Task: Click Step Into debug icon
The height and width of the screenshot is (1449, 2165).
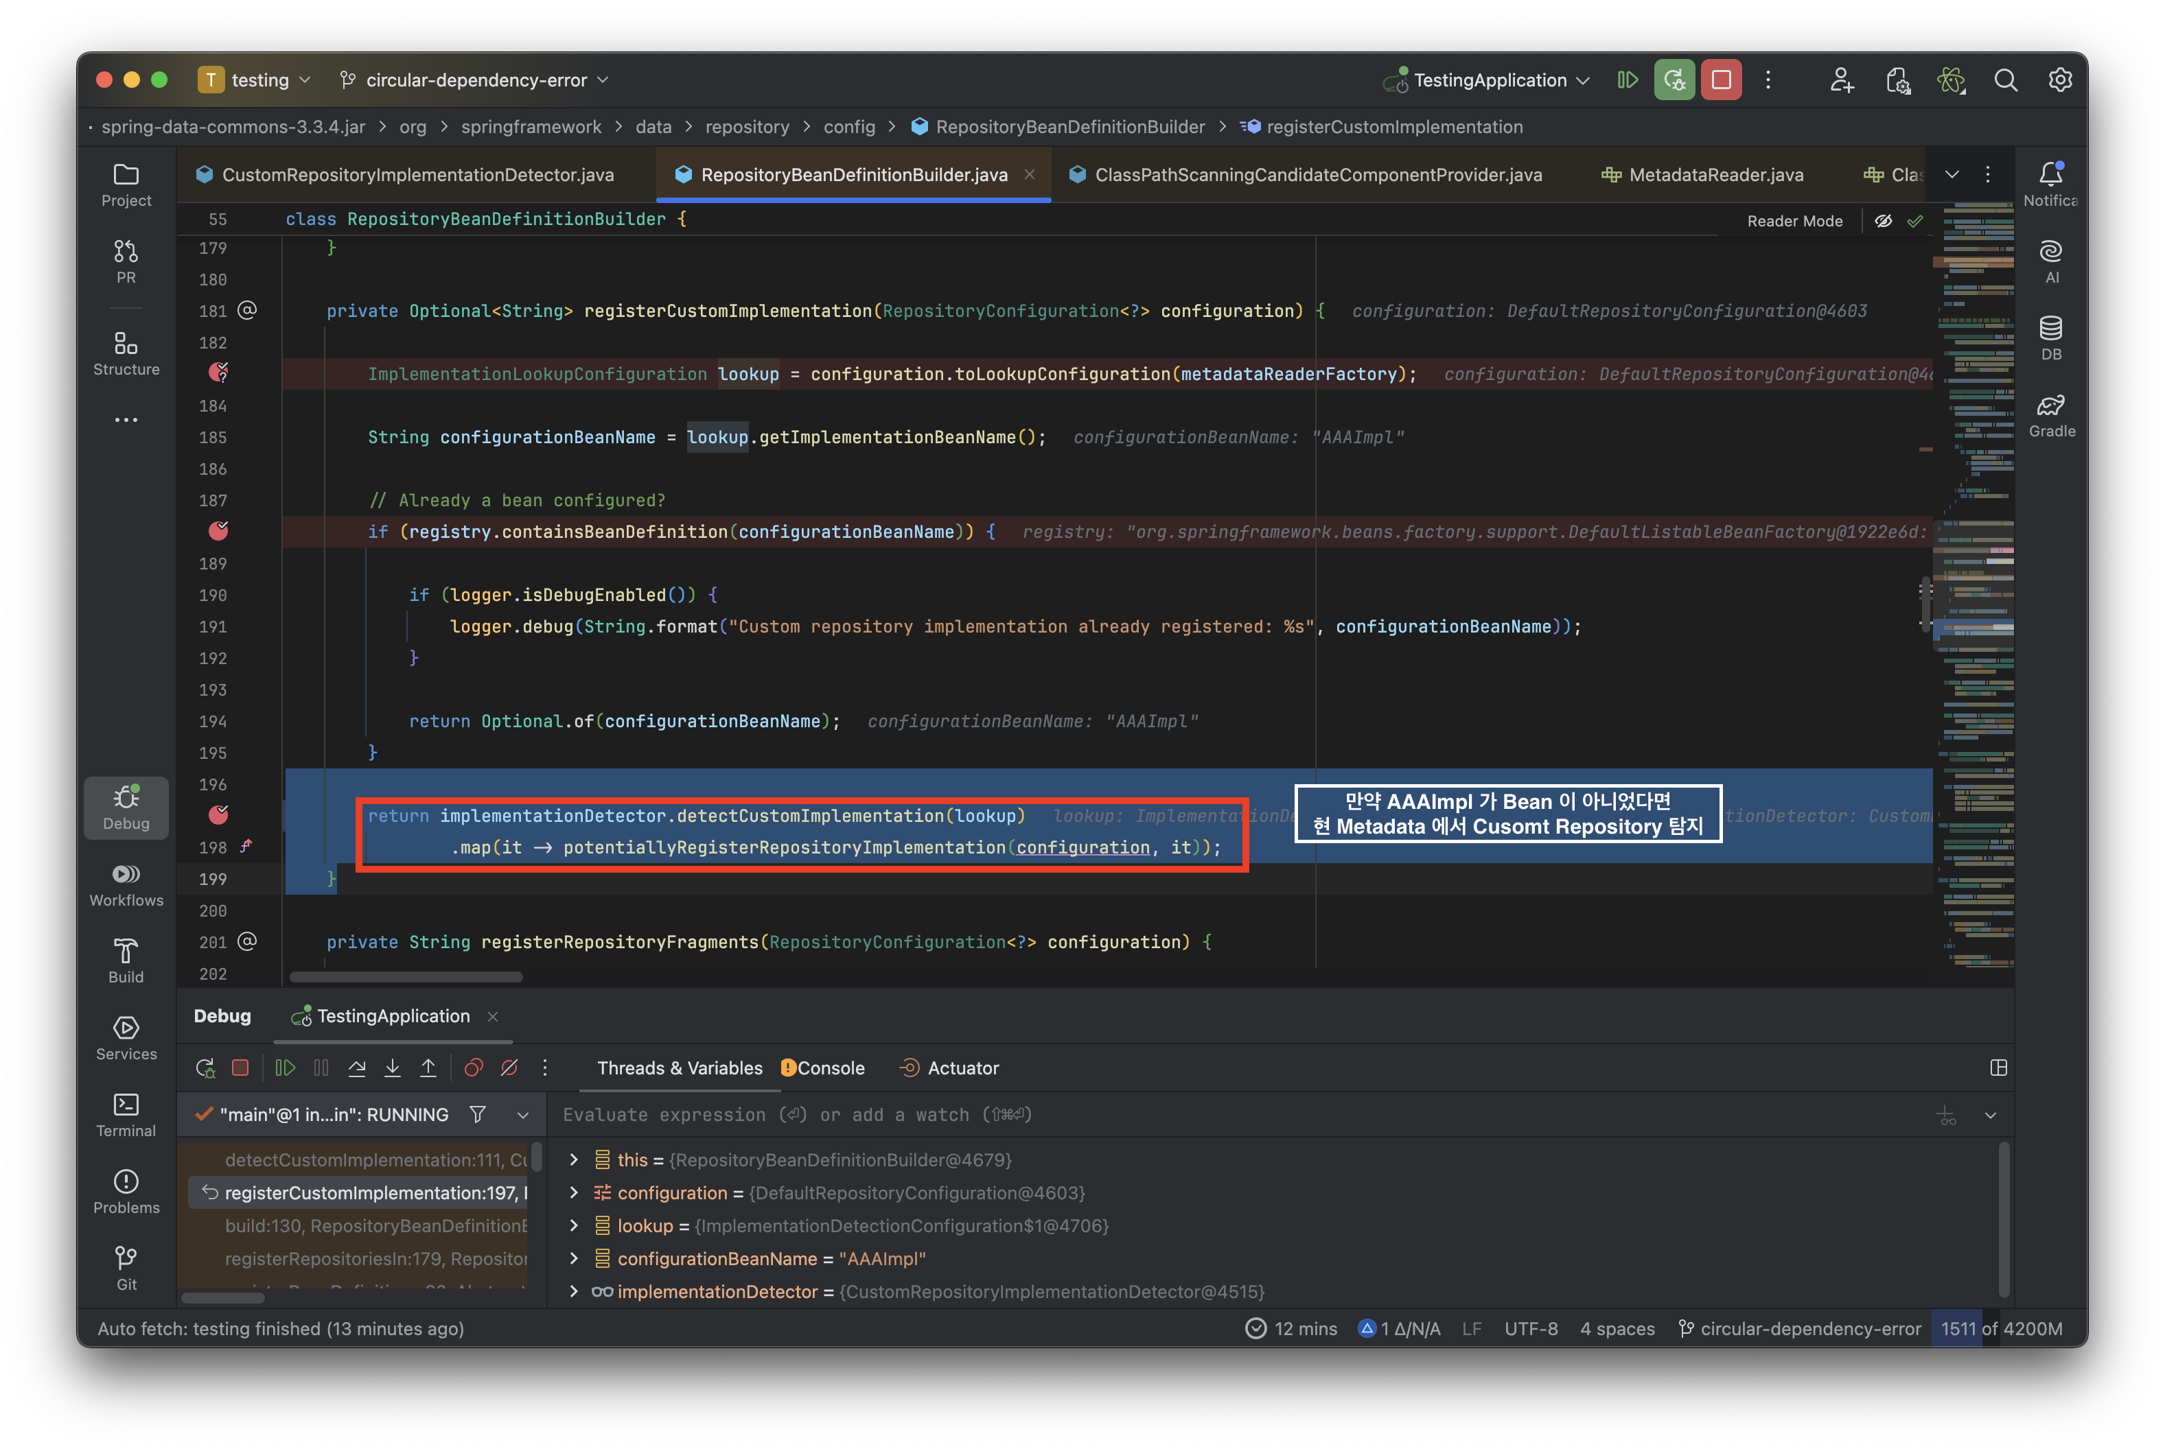Action: point(392,1068)
